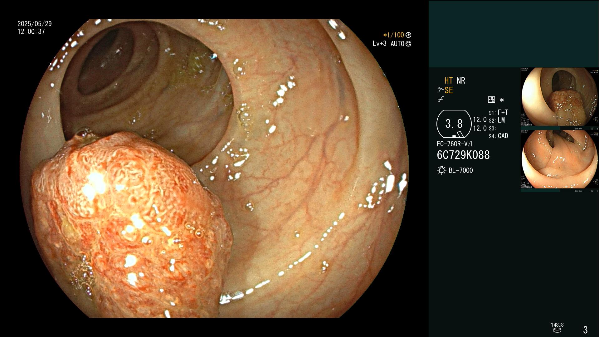Click the edge enhancement curve icon beside SE
599x337 pixels.
(x=440, y=90)
